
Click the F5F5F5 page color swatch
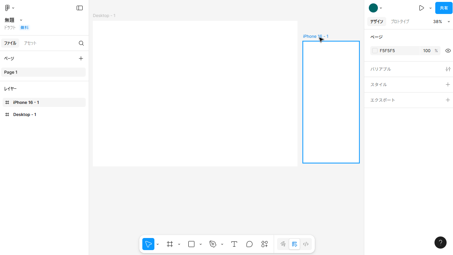coord(375,51)
